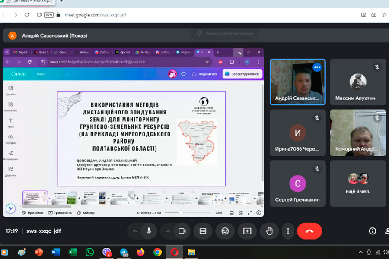Toggle closed captions button
The width and height of the screenshot is (389, 259).
[203, 231]
